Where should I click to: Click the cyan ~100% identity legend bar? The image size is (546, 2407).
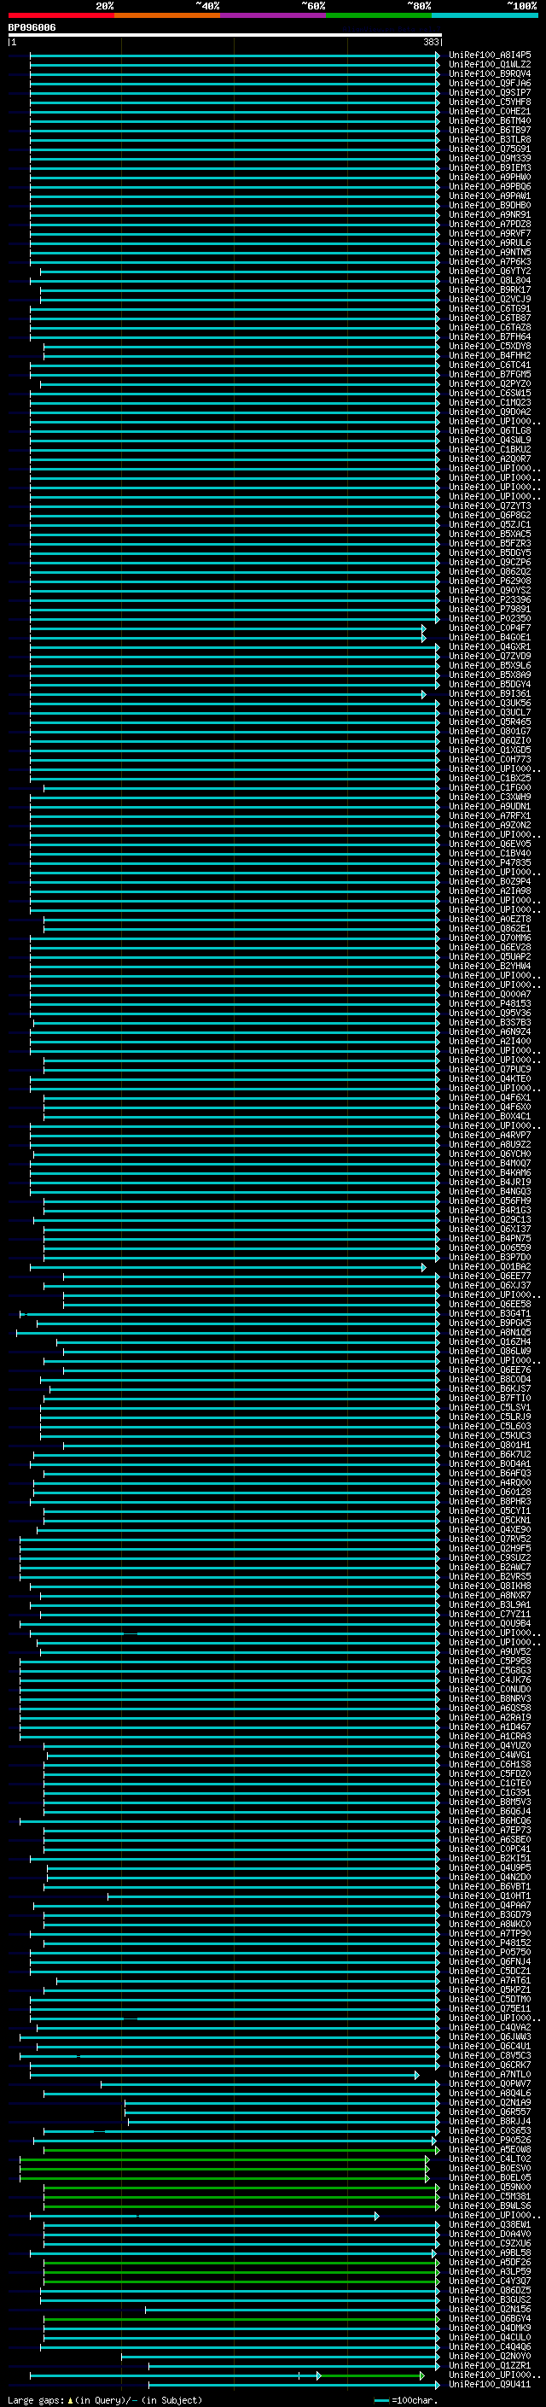pyautogui.click(x=485, y=16)
